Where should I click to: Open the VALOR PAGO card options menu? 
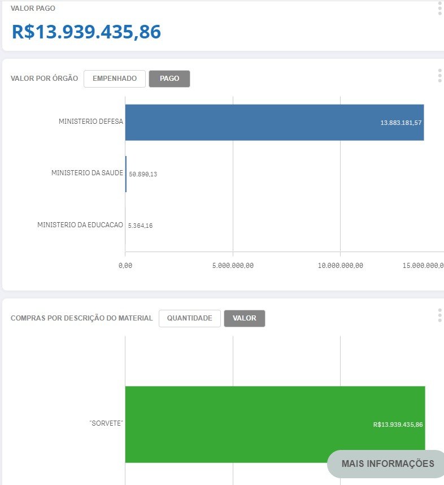[439, 8]
